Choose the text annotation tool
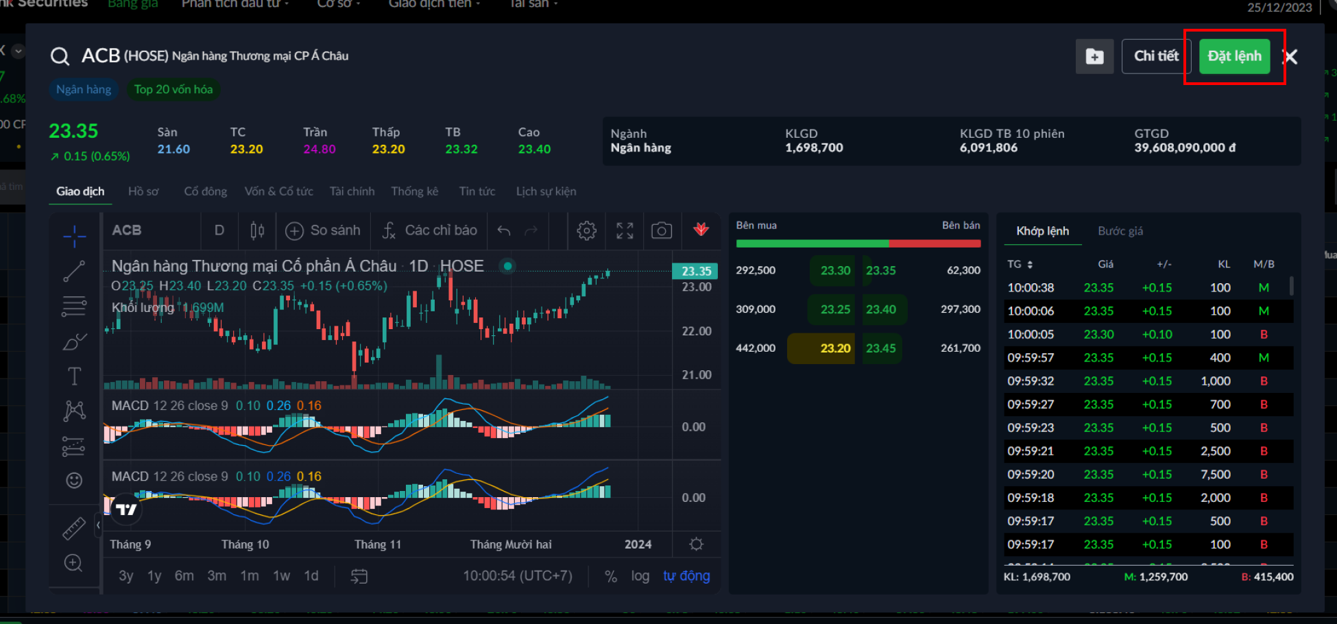This screenshot has width=1337, height=624. [74, 376]
